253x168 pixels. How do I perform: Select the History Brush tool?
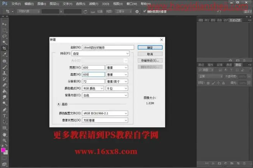coord(4,79)
